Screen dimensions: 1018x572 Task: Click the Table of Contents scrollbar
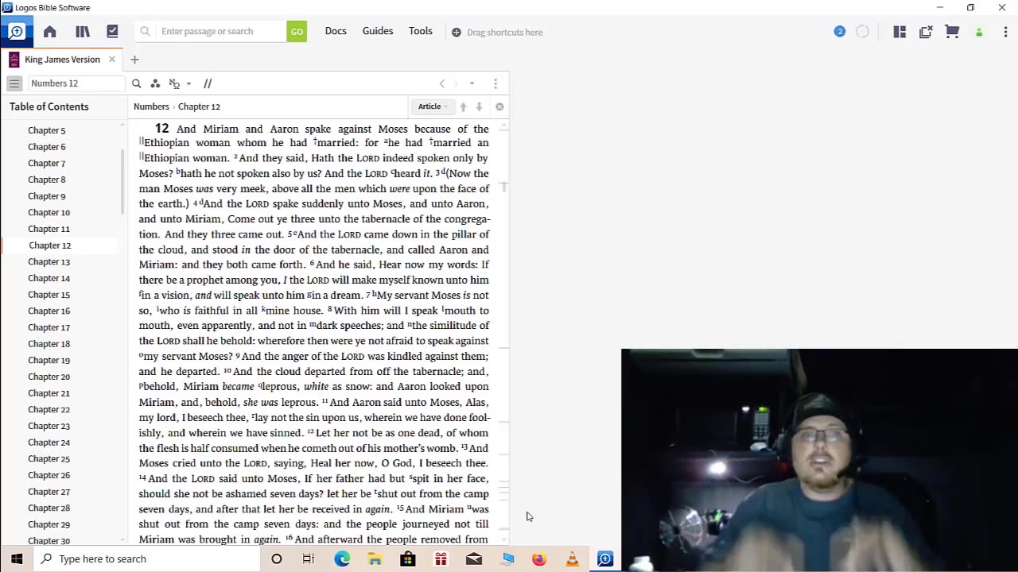point(122,183)
